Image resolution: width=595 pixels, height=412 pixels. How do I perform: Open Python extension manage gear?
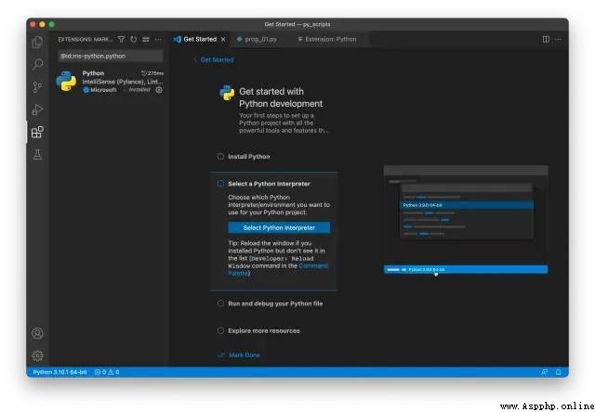(x=159, y=90)
